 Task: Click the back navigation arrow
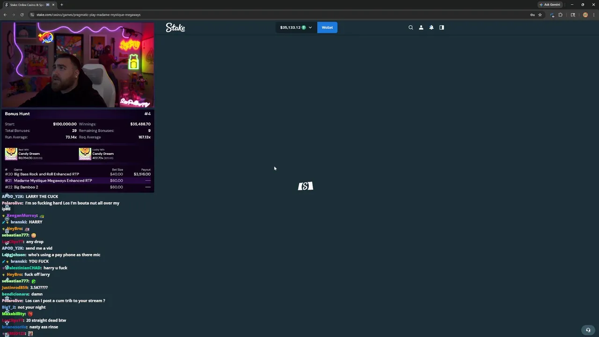(5, 15)
